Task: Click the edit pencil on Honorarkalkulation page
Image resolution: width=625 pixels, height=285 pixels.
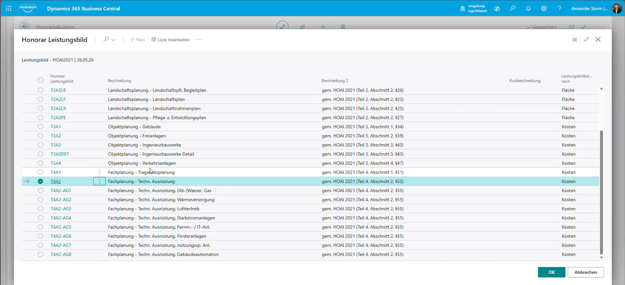Action: click(x=283, y=26)
